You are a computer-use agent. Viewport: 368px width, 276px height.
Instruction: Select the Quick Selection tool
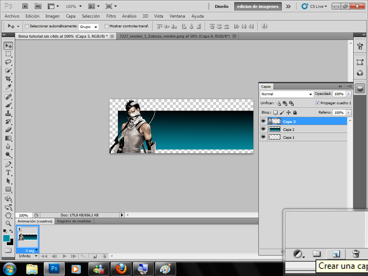(x=8, y=70)
